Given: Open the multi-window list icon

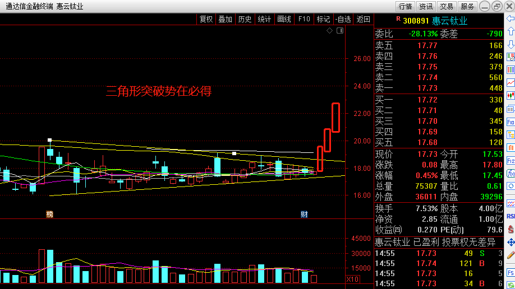Looking at the screenshot, I should click(511, 109).
